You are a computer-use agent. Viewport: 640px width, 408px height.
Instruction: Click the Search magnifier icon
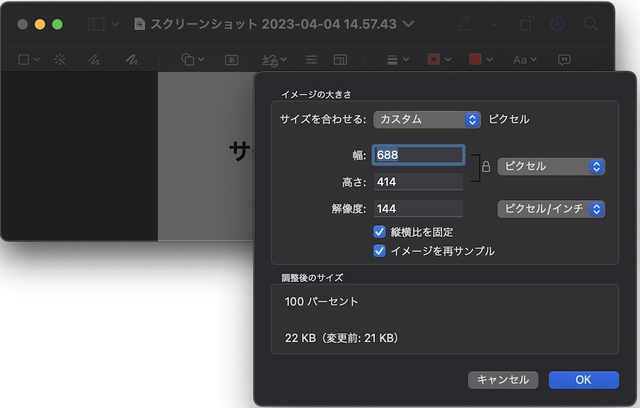point(590,24)
